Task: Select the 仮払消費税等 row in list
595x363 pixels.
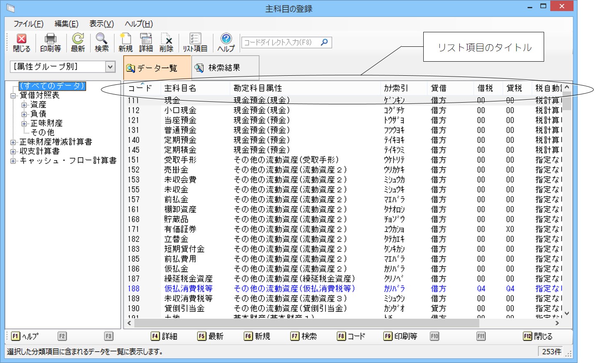Action: click(188, 288)
